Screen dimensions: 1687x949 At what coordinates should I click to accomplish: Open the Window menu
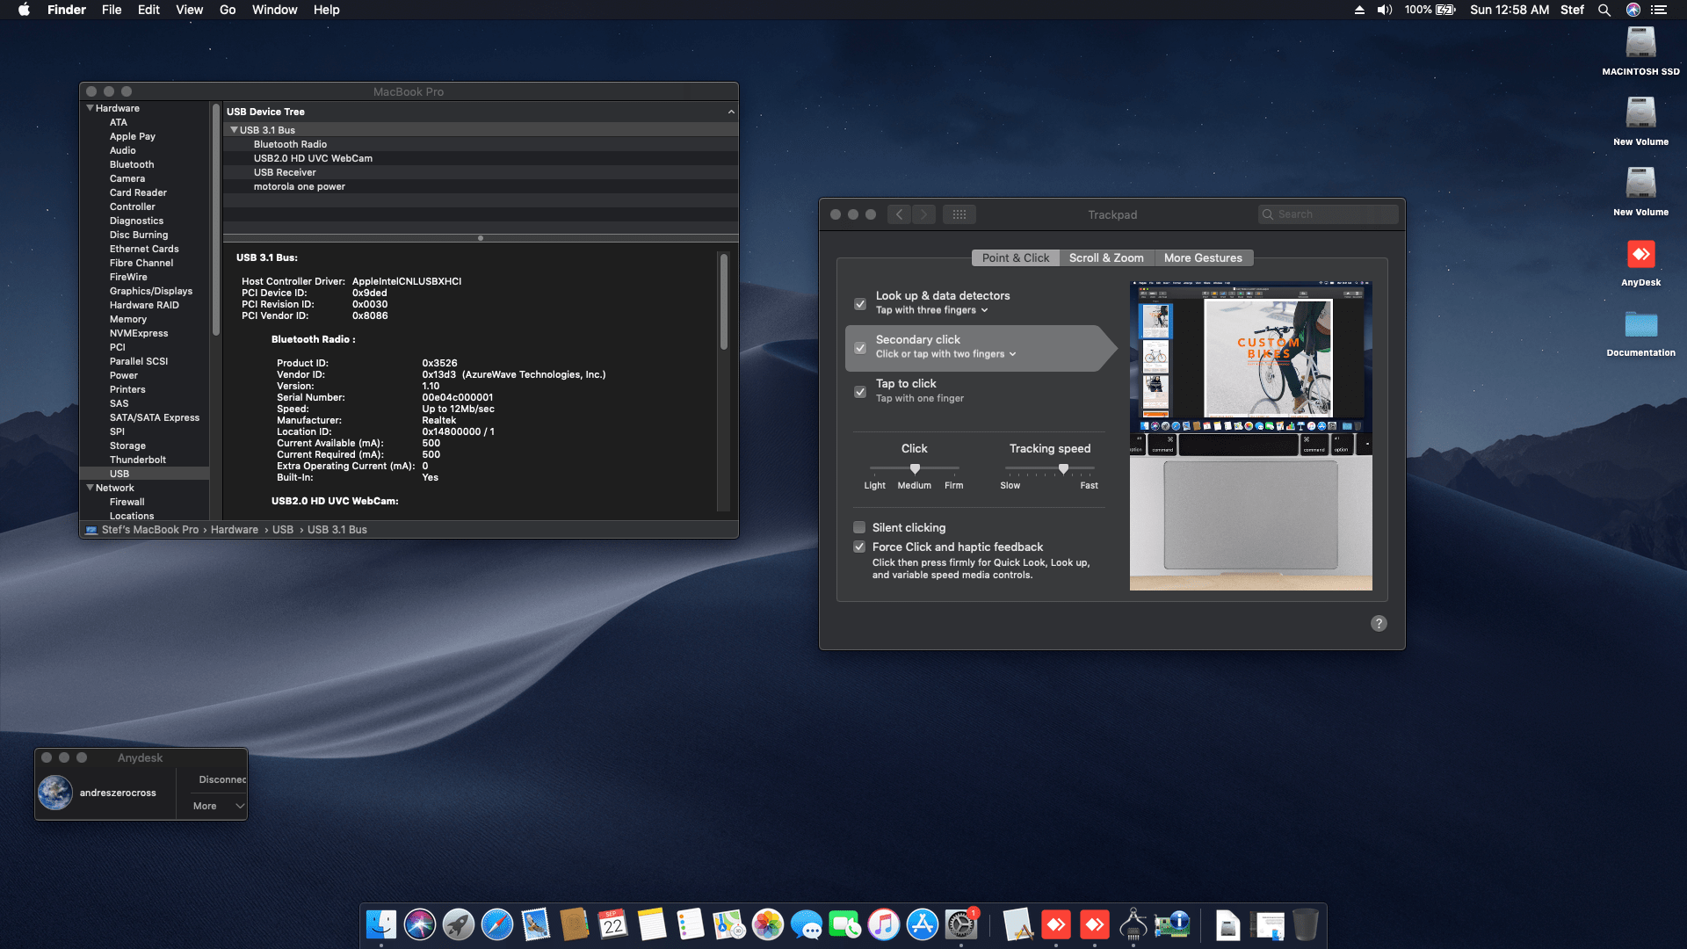click(274, 10)
